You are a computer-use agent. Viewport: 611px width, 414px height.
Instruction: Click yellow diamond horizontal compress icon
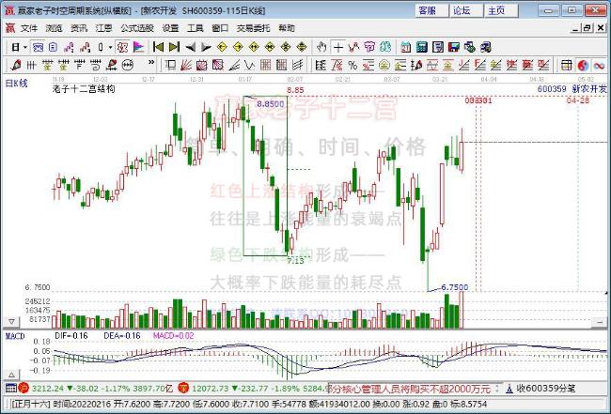(x=270, y=48)
